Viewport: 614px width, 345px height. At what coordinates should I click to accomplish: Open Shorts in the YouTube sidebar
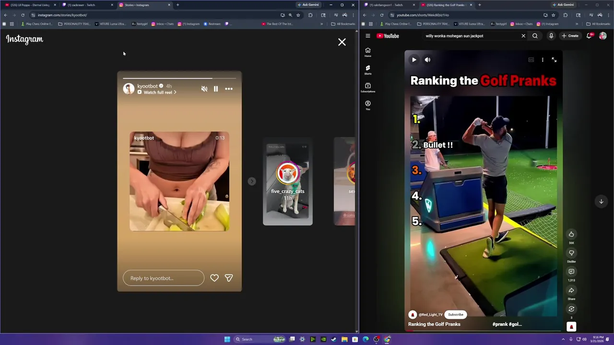[x=368, y=70]
